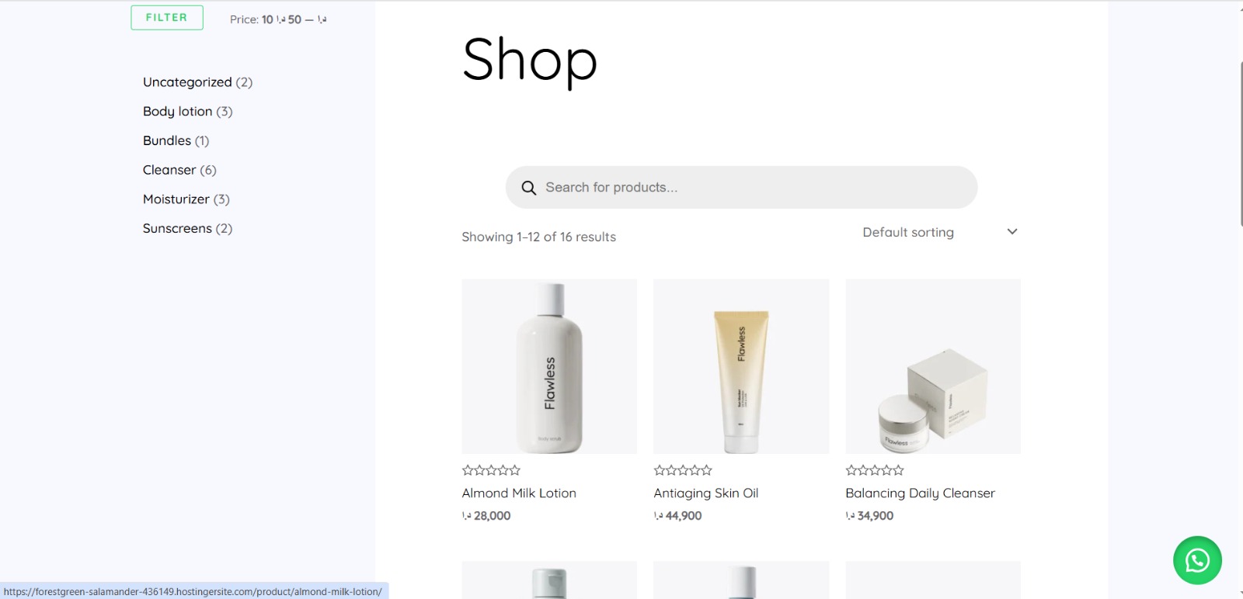Browse the Body lotion category
The width and height of the screenshot is (1243, 599).
click(x=177, y=112)
